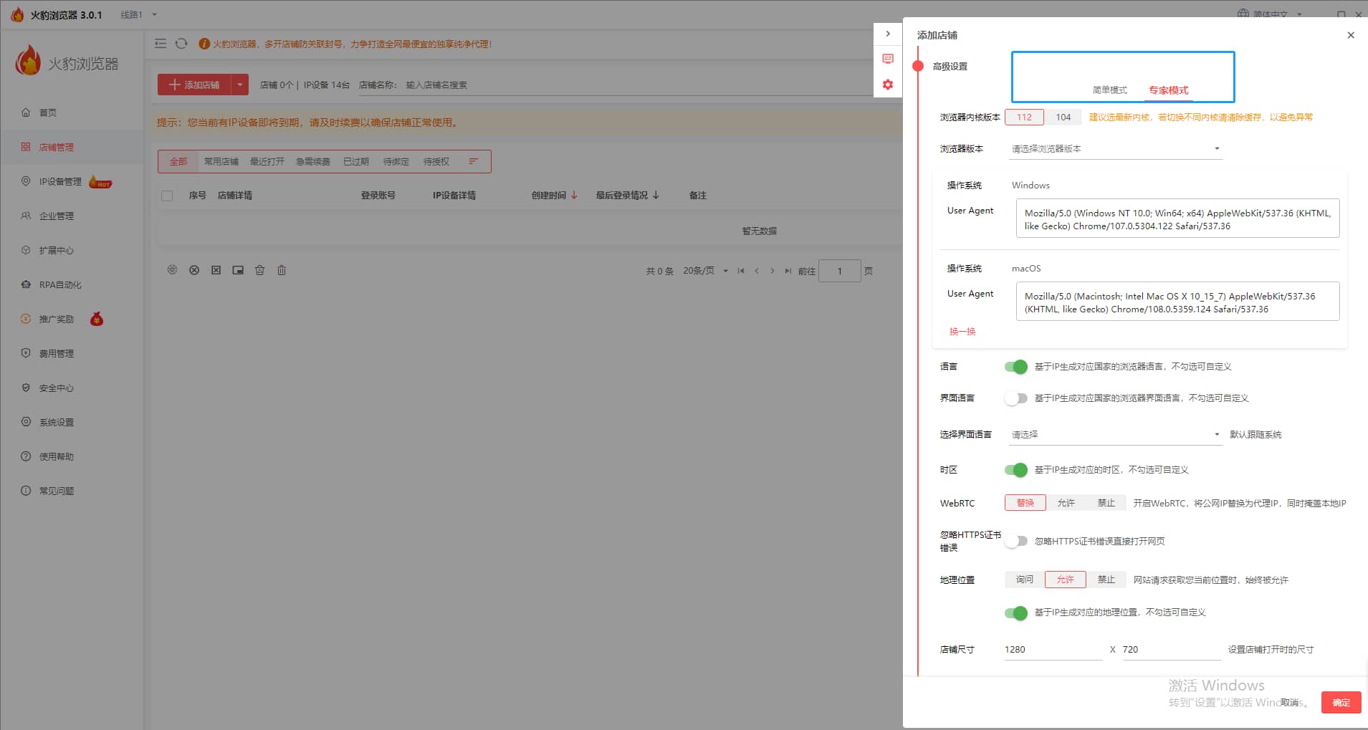Click 换一换 to refresh User Agent
The width and height of the screenshot is (1368, 730).
pos(962,332)
